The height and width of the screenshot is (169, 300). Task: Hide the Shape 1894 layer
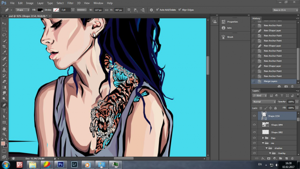coord(254,125)
